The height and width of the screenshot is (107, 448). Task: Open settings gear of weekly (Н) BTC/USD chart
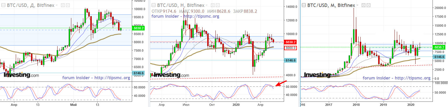tap(217, 5)
